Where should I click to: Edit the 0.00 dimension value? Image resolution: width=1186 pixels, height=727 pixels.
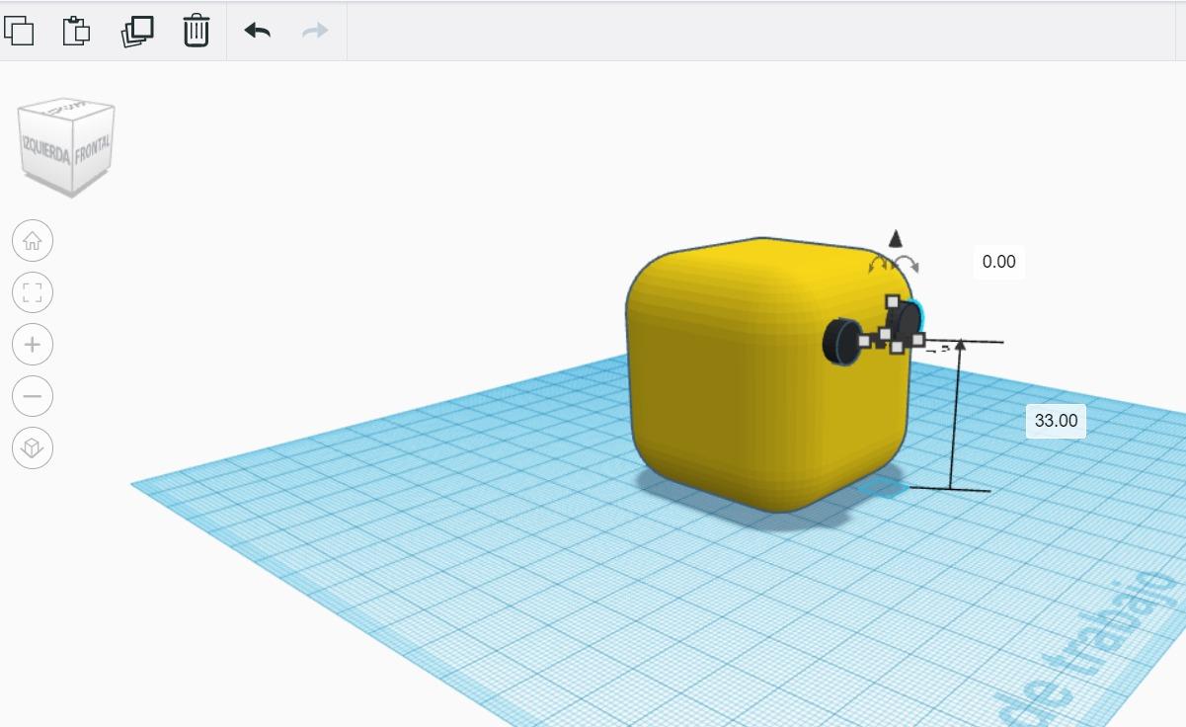point(998,262)
